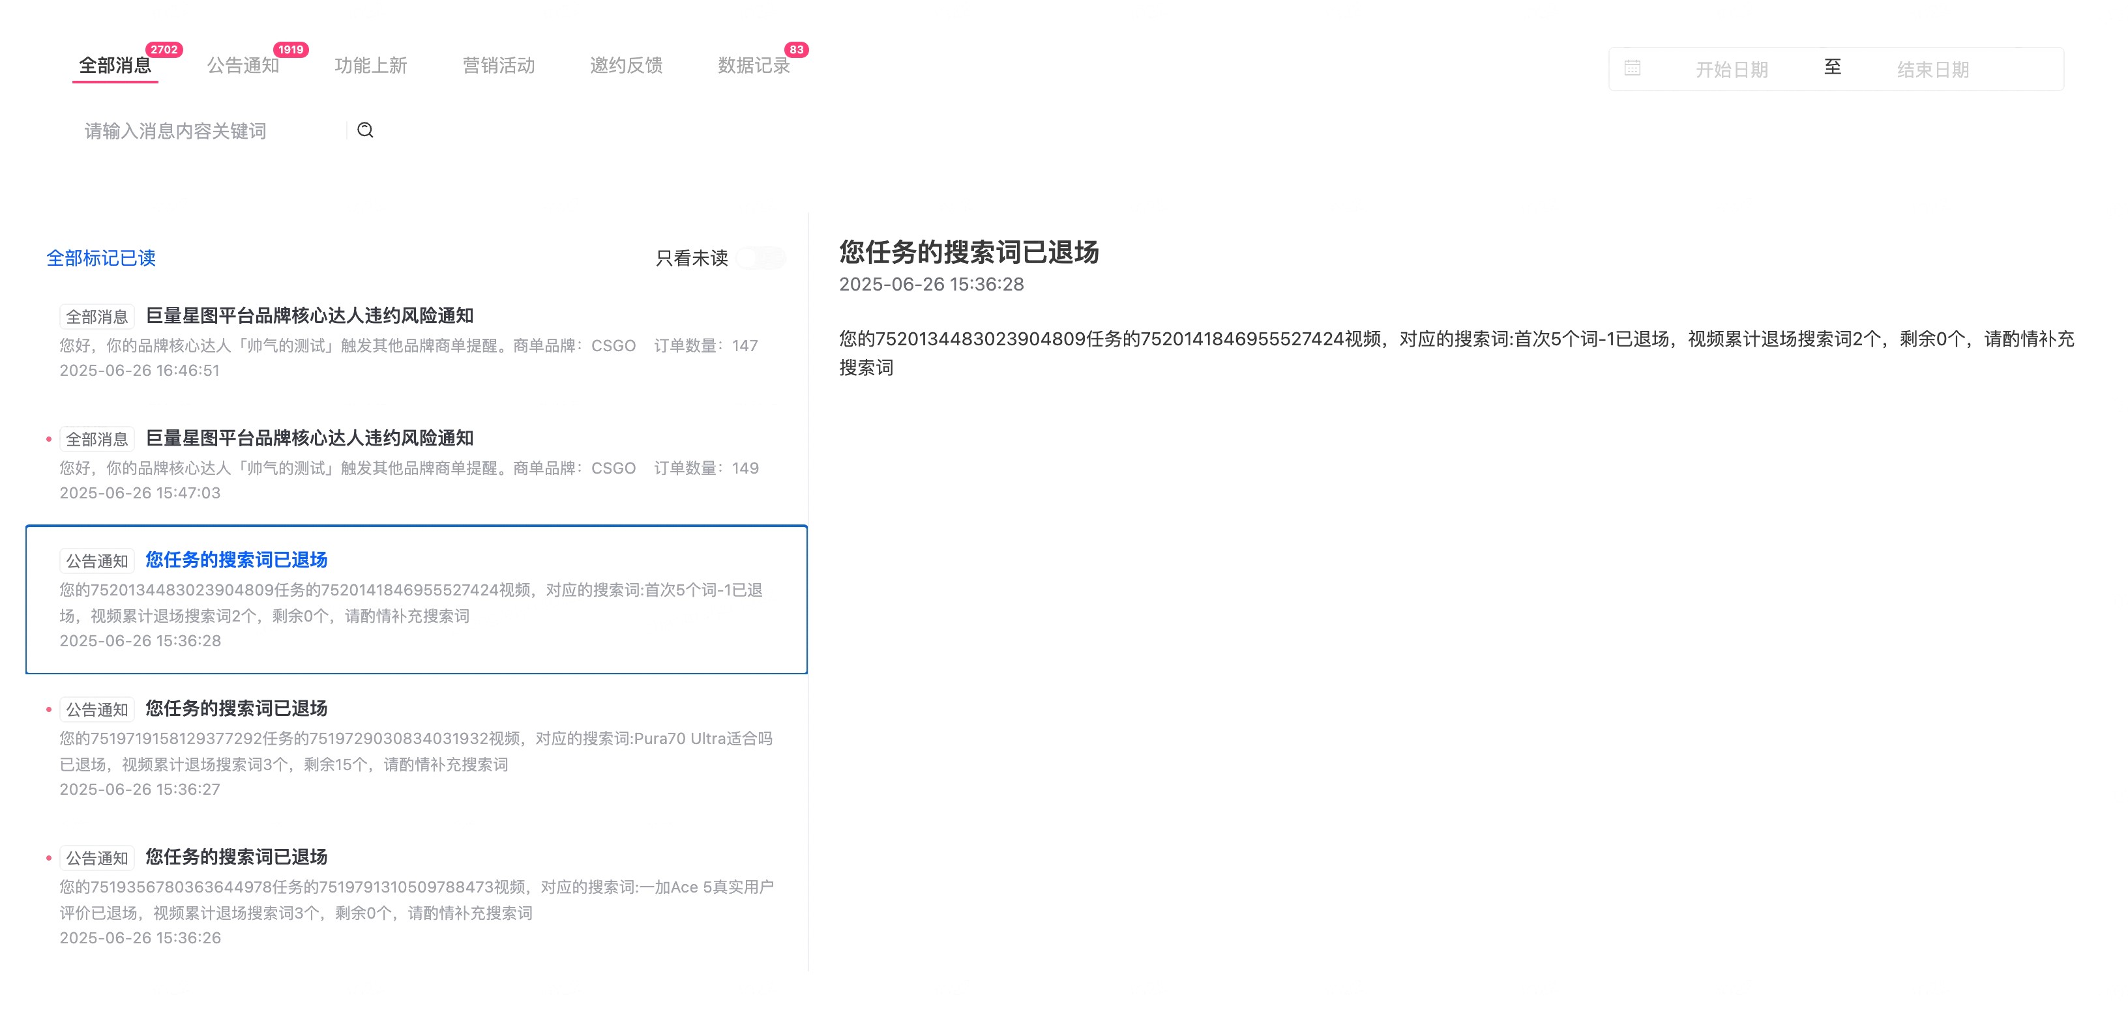Image resolution: width=2128 pixels, height=1015 pixels.
Task: Switch to the 全部消息 tab
Action: pyautogui.click(x=115, y=65)
